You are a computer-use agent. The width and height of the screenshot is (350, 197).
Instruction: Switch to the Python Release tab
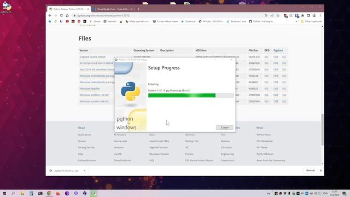[69, 9]
